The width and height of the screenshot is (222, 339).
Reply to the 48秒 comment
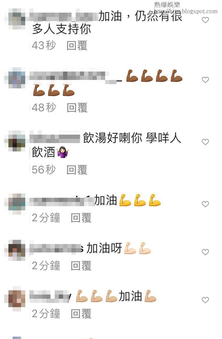77,108
